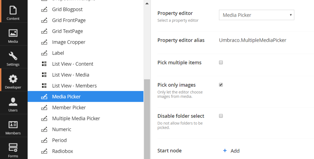Select Label data type
The height and width of the screenshot is (159, 314).
point(58,53)
